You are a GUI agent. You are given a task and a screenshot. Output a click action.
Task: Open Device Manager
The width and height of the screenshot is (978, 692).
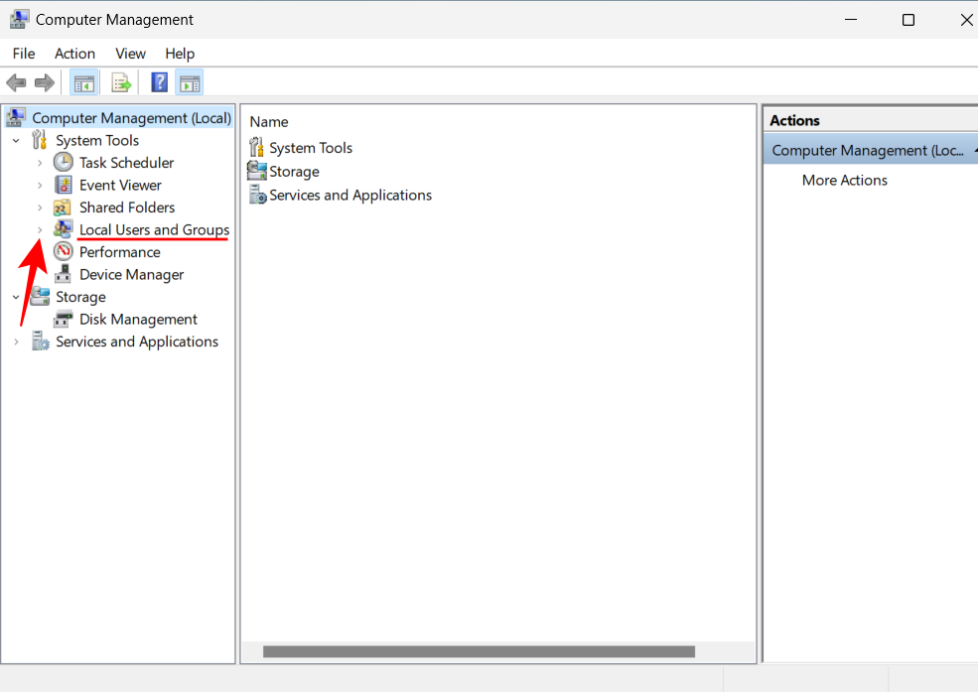130,274
